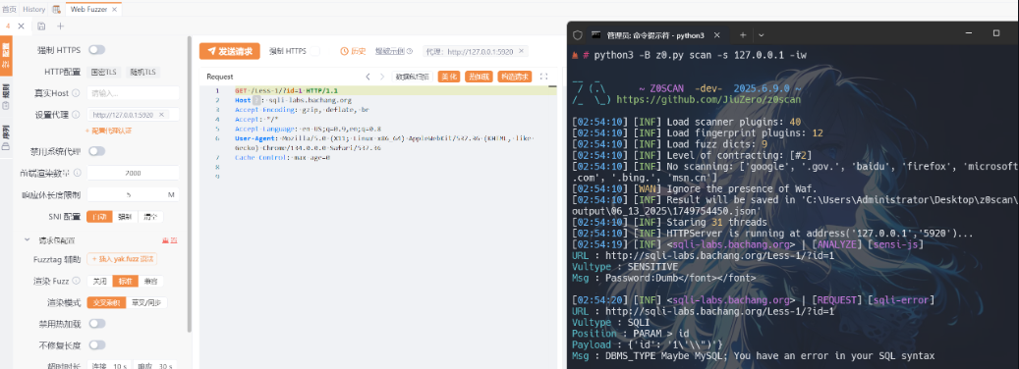Click the save icon in the fuzzer tab bar
The image size is (1019, 369).
click(41, 26)
